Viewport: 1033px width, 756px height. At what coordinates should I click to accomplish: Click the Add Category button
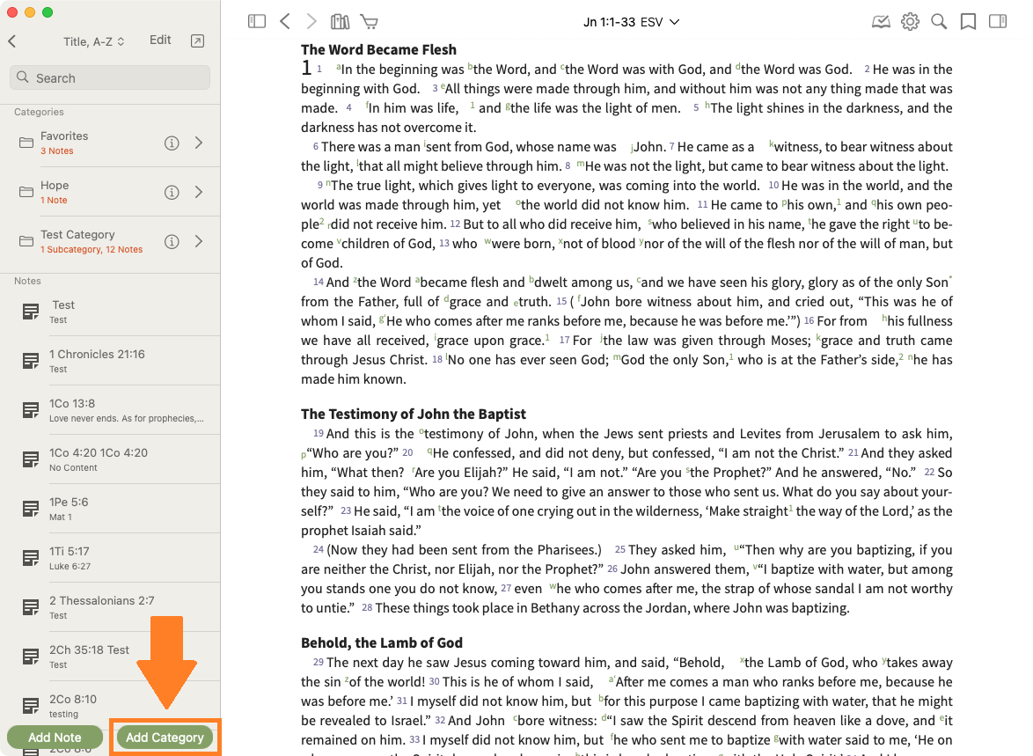(x=165, y=738)
